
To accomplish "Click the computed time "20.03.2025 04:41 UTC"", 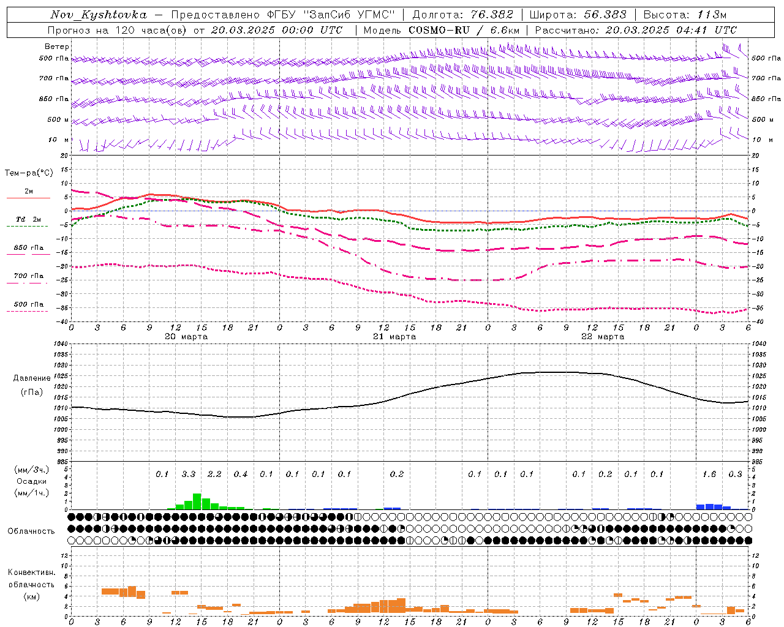I will (671, 30).
